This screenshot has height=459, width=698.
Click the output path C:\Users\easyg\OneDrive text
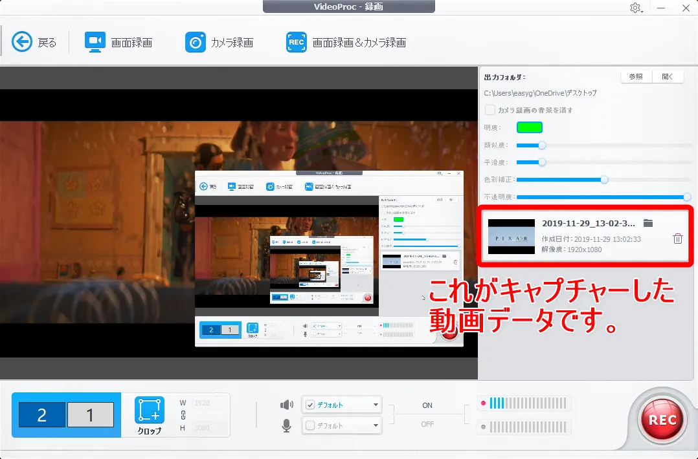[540, 93]
